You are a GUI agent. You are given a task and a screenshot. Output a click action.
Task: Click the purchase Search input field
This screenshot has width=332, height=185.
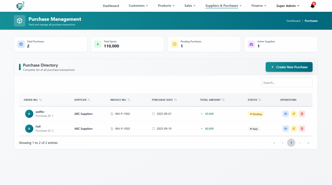[287, 82]
